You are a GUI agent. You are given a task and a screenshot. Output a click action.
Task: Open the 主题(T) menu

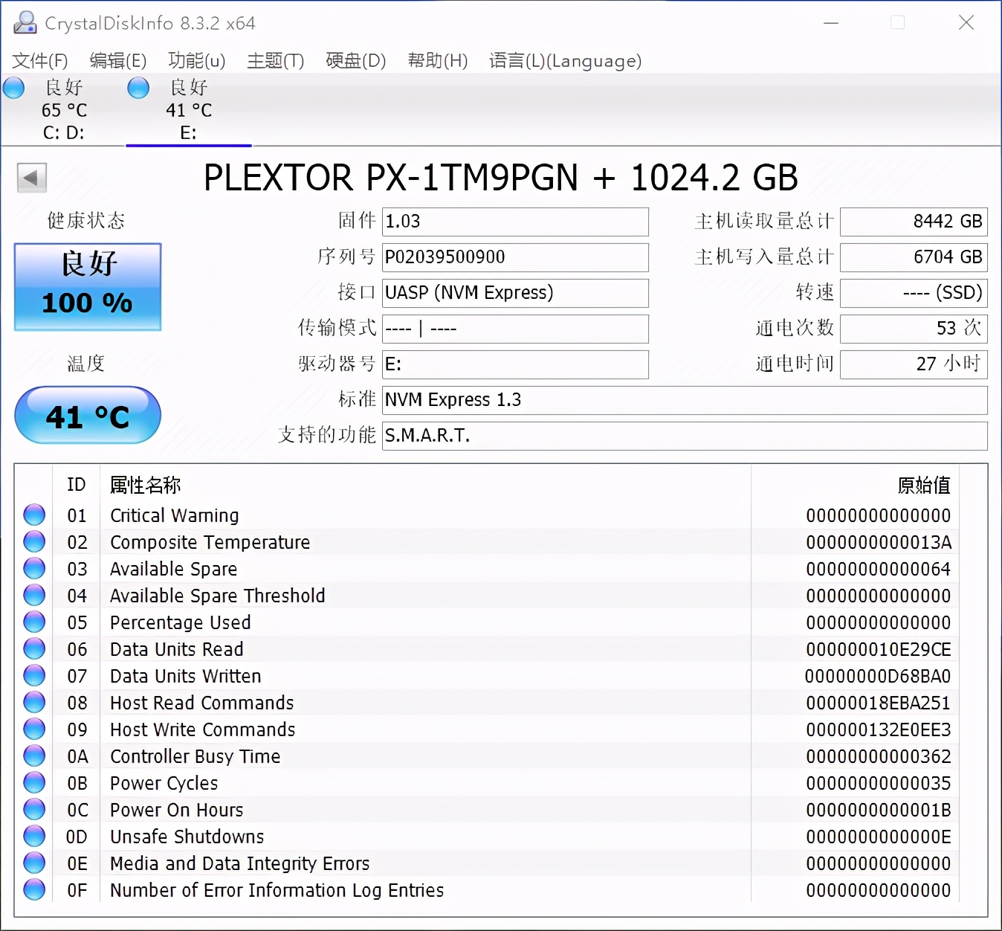274,61
